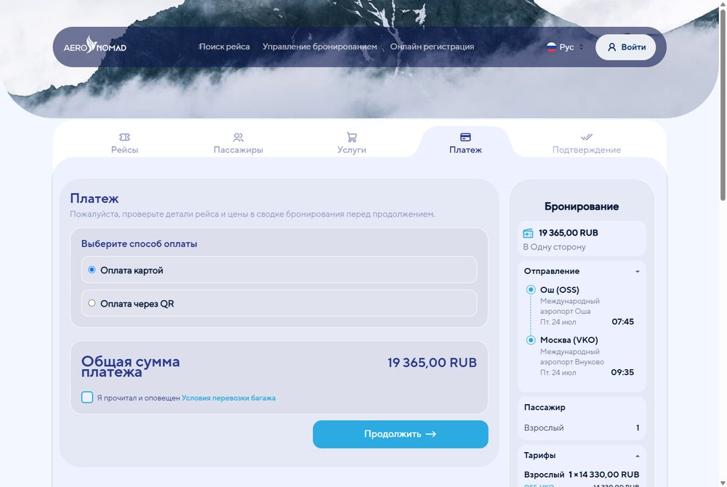Click the double-check icon above Подтверждение

coord(587,137)
